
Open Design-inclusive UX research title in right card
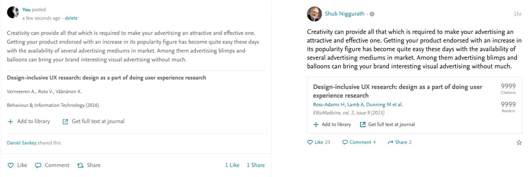398,91
